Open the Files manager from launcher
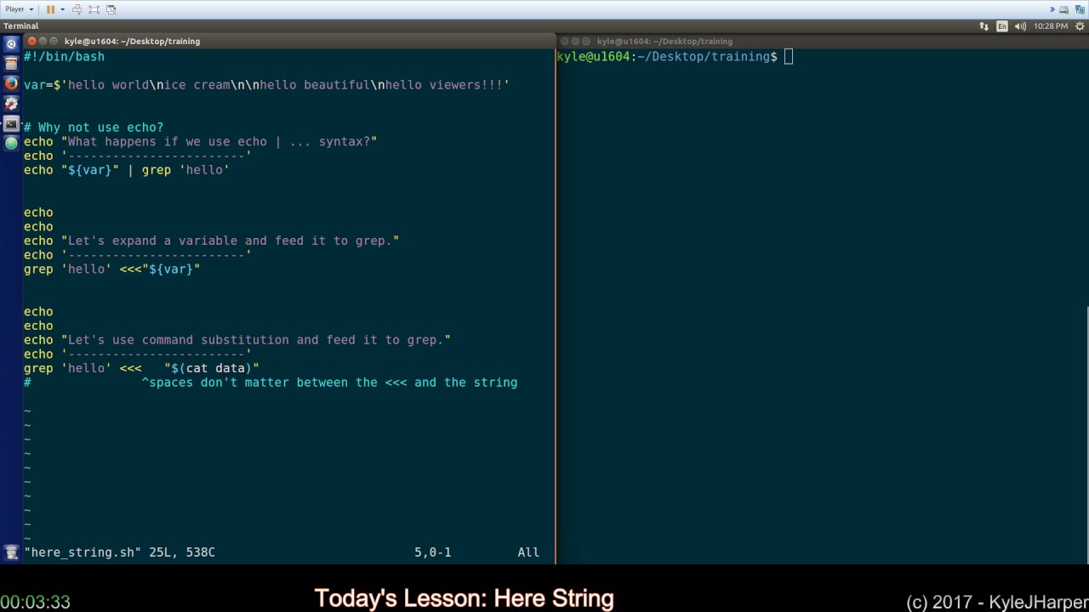This screenshot has width=1089, height=612. [x=11, y=64]
